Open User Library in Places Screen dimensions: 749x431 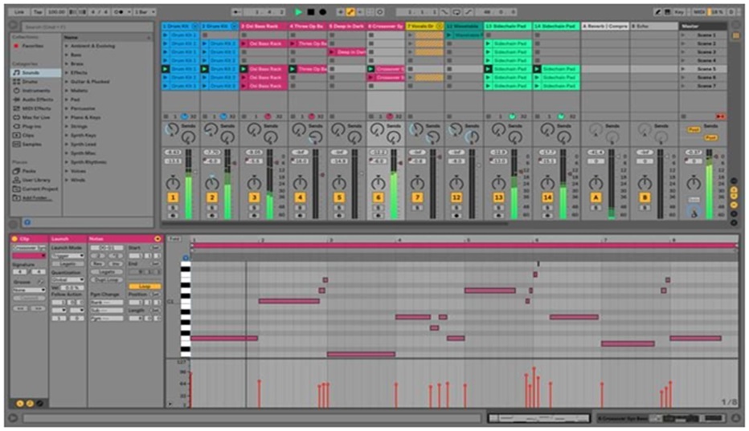click(x=31, y=180)
